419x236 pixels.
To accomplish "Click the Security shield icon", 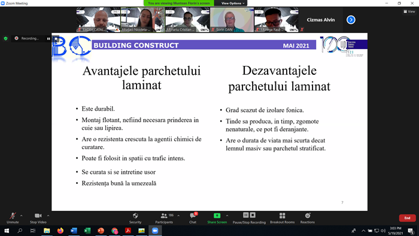I will point(135,216).
